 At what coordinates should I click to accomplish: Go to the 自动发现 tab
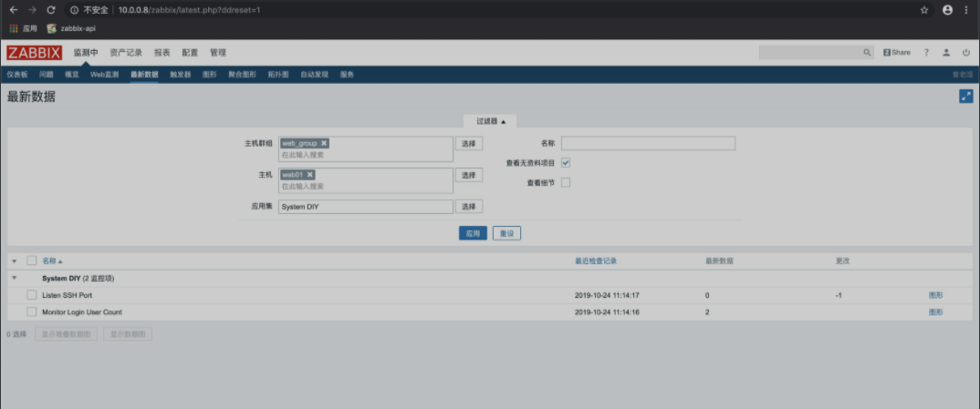click(x=315, y=75)
